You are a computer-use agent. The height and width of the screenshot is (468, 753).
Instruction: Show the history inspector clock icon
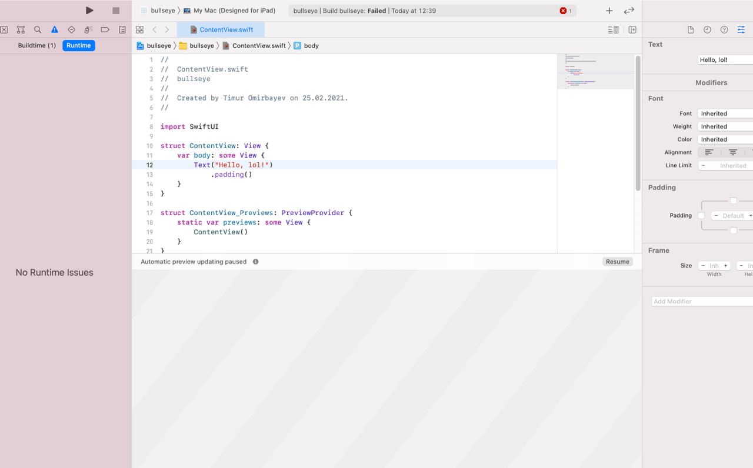coord(707,29)
